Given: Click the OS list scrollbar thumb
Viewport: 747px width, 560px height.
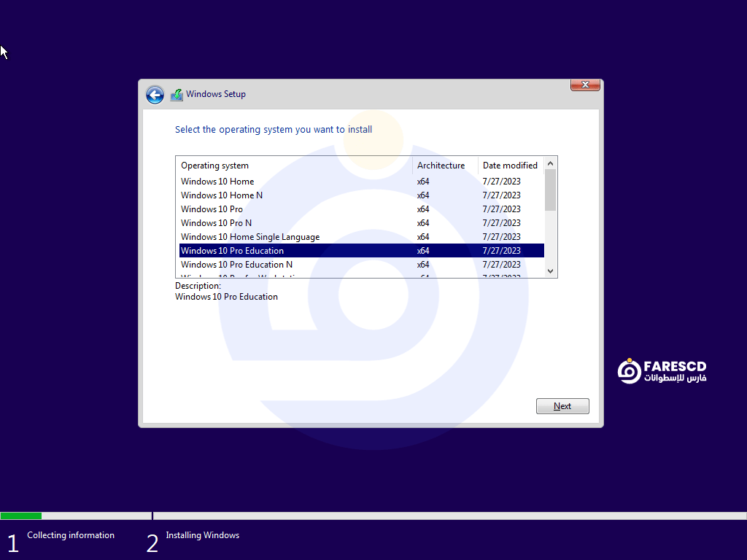Looking at the screenshot, I should point(550,190).
